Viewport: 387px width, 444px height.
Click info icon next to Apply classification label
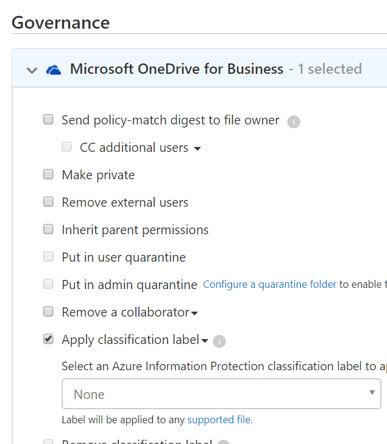coord(219,342)
